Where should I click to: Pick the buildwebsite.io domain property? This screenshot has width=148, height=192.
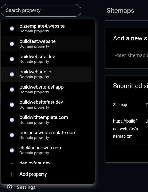pos(46,74)
